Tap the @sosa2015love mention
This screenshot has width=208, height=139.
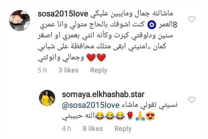click(x=91, y=105)
